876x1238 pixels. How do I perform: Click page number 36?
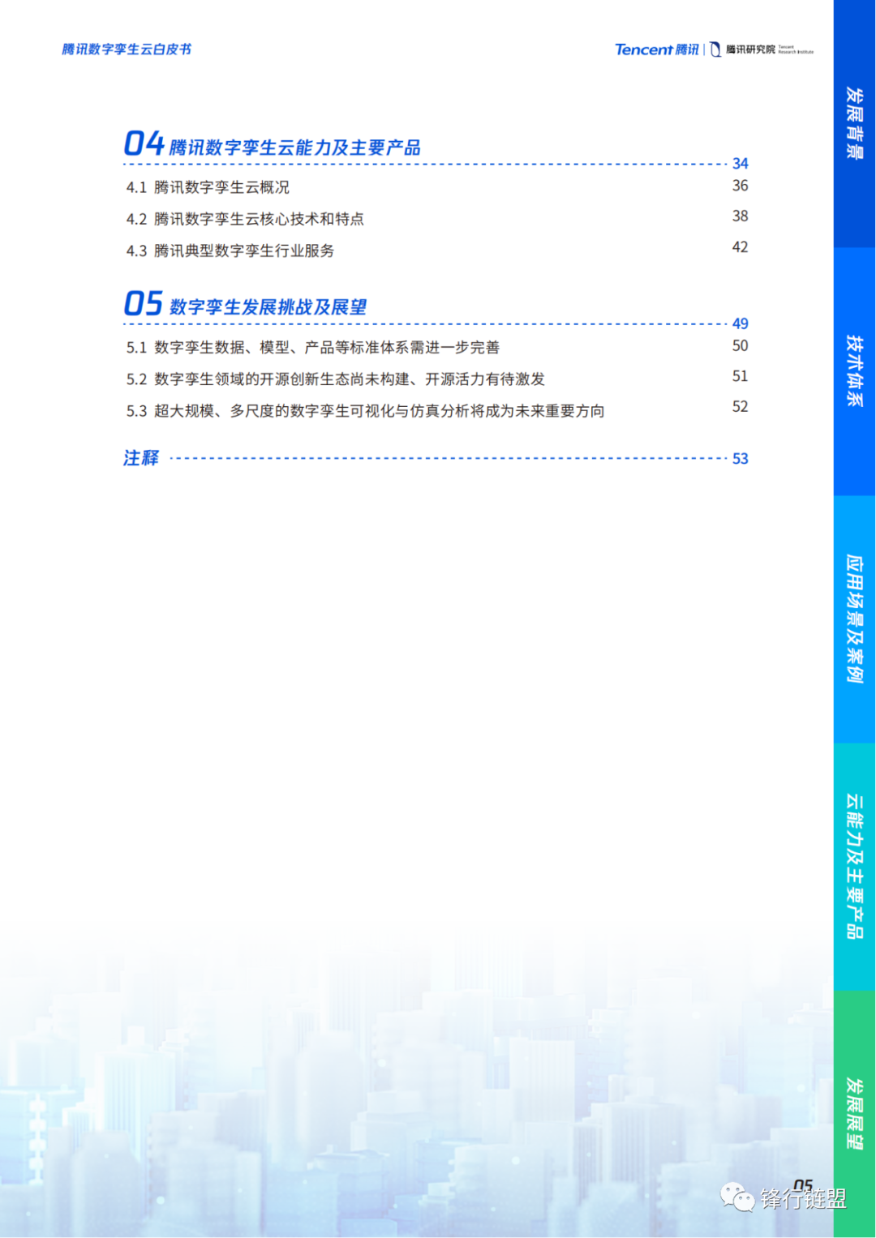tap(740, 186)
